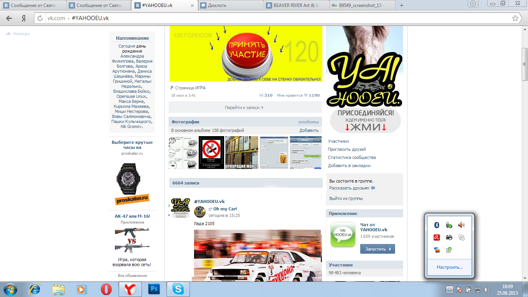Click the Страница ИГРА link
The height and width of the screenshot is (297, 528).
pyautogui.click(x=190, y=88)
